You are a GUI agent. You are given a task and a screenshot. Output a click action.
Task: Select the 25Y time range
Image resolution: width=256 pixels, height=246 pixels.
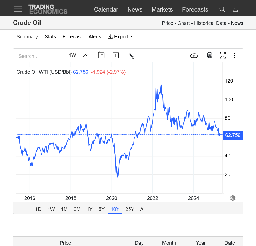(130, 209)
